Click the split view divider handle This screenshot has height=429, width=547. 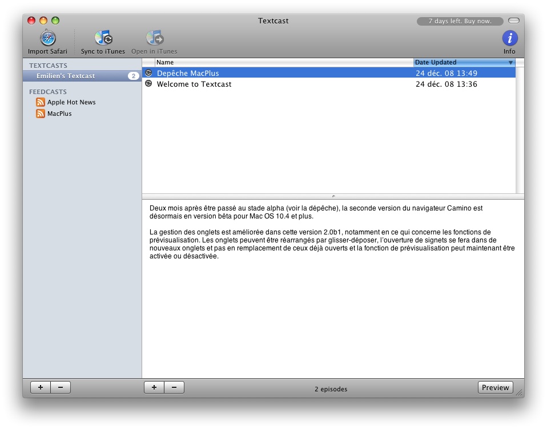tap(333, 197)
